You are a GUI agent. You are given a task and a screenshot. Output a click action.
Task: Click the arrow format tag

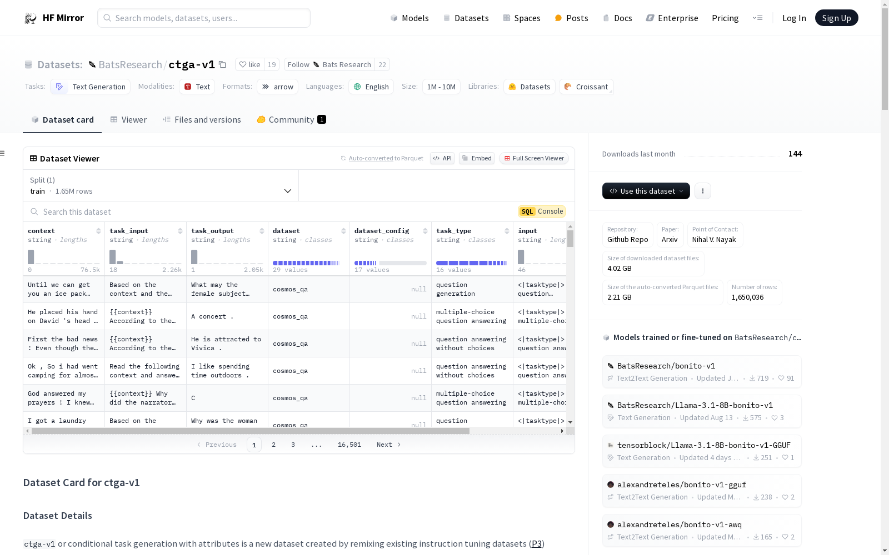pyautogui.click(x=278, y=87)
